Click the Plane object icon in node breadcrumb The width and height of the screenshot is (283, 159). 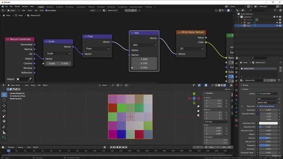[x=4, y=15]
